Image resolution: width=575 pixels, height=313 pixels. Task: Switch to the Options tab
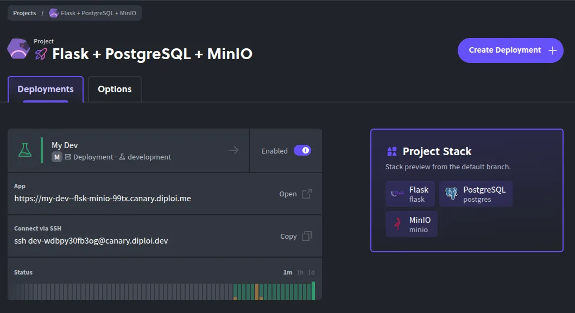115,90
